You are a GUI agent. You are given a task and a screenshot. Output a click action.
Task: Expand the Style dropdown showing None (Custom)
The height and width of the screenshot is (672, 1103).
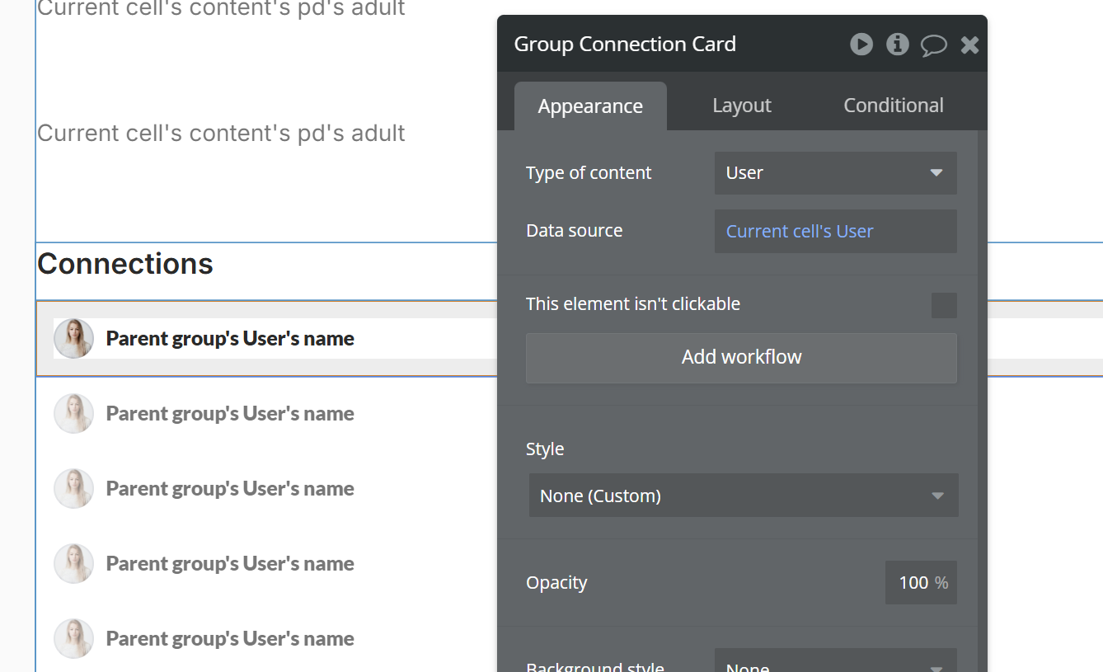[743, 496]
